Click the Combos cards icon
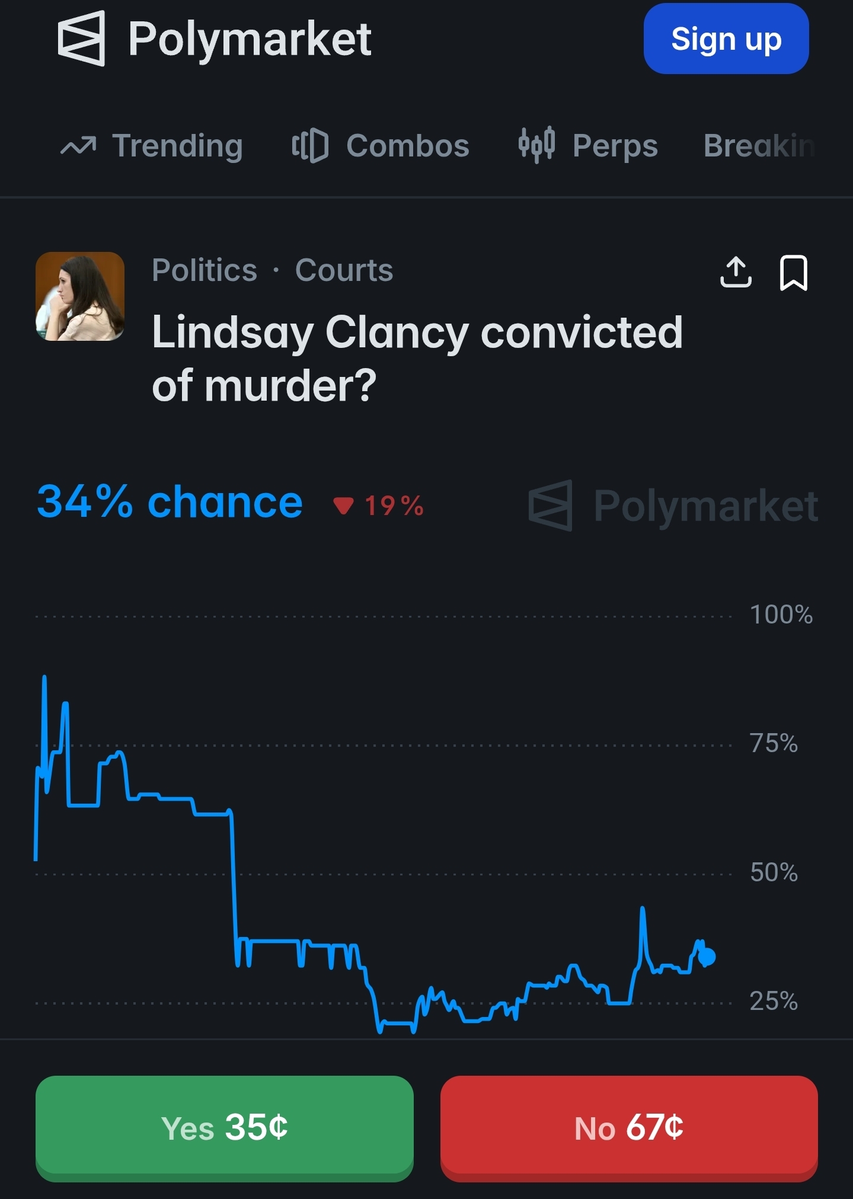The height and width of the screenshot is (1199, 853). (x=310, y=146)
